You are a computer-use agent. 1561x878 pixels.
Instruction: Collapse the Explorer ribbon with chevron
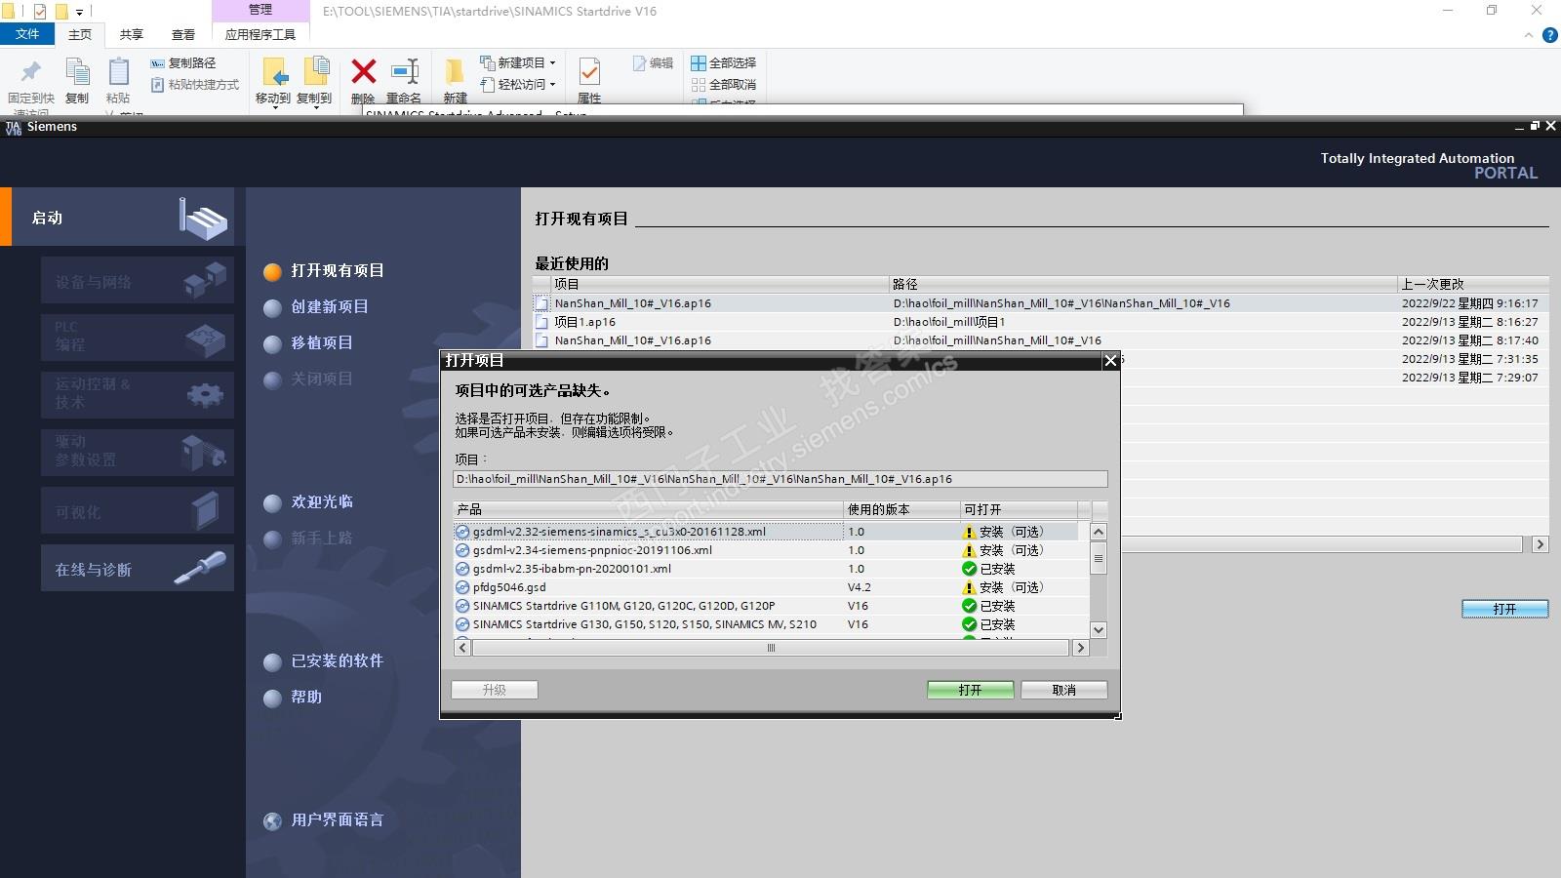coord(1529,35)
